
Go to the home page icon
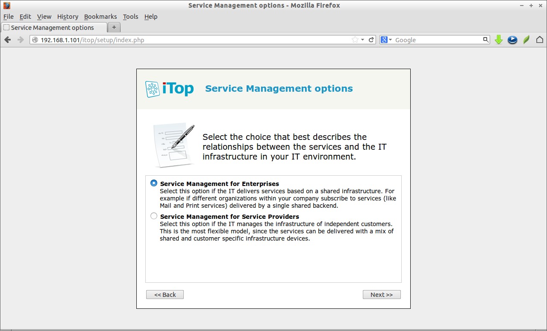[540, 40]
